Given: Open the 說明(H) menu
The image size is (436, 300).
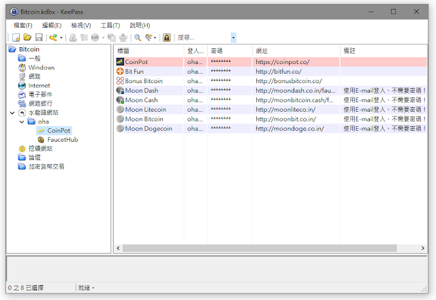Looking at the screenshot, I should [x=140, y=25].
